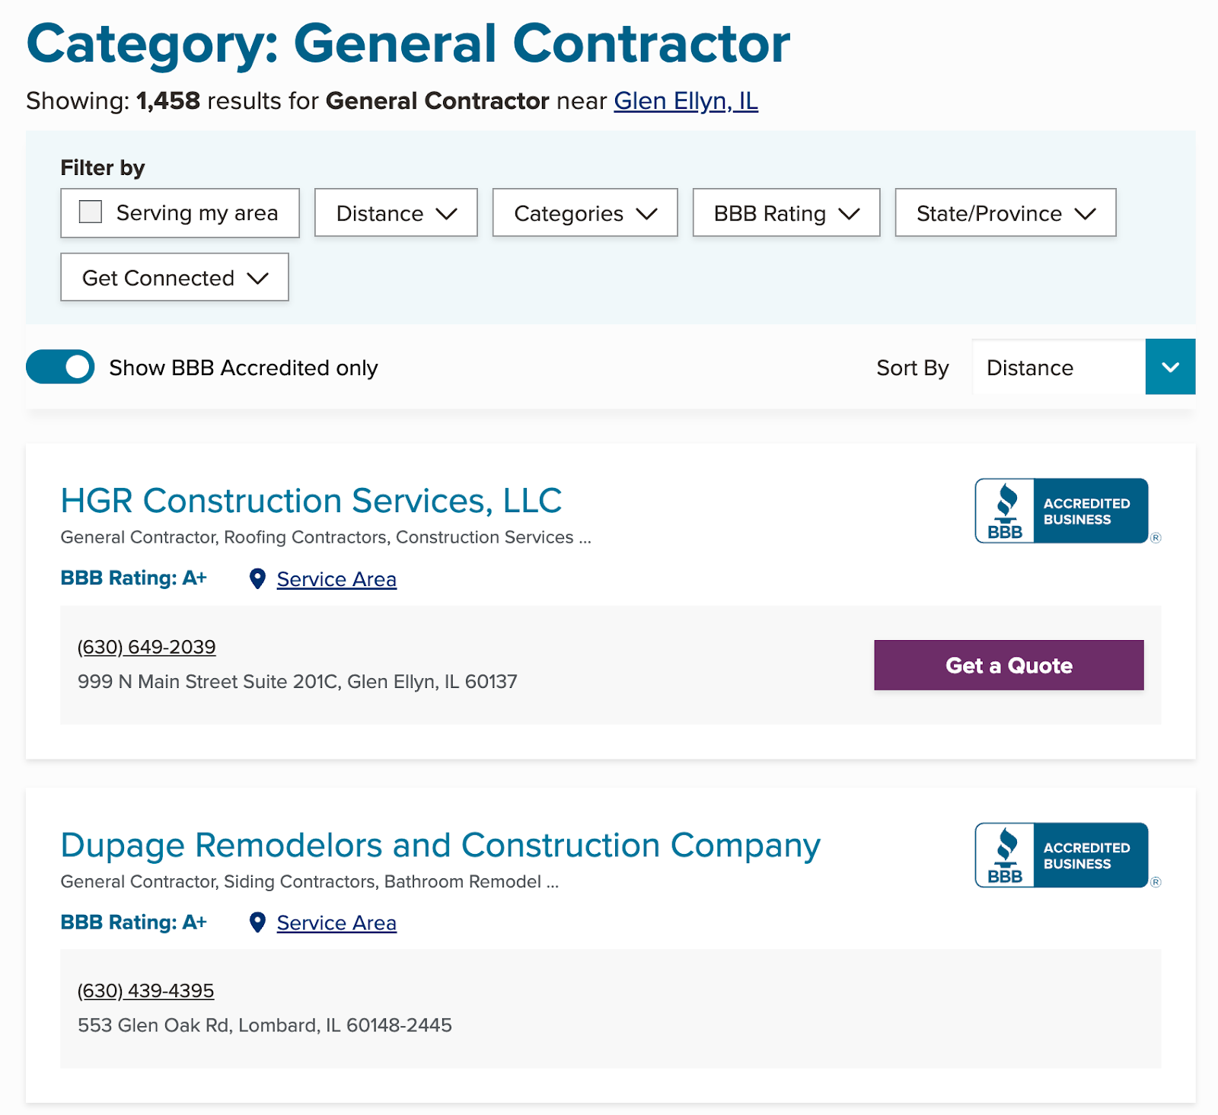Image resolution: width=1218 pixels, height=1115 pixels.
Task: Open the Distance filter dropdown
Action: [395, 213]
